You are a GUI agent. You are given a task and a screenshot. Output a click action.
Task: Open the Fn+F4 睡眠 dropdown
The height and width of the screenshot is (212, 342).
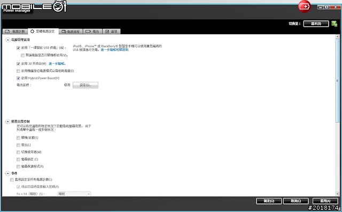point(74,194)
